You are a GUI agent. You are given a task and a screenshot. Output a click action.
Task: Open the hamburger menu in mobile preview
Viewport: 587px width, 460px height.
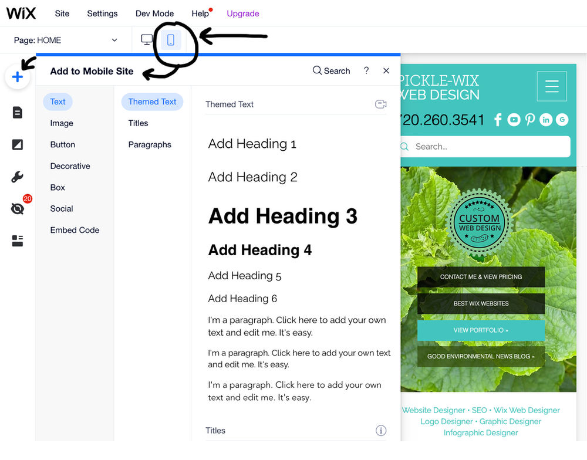click(x=551, y=86)
